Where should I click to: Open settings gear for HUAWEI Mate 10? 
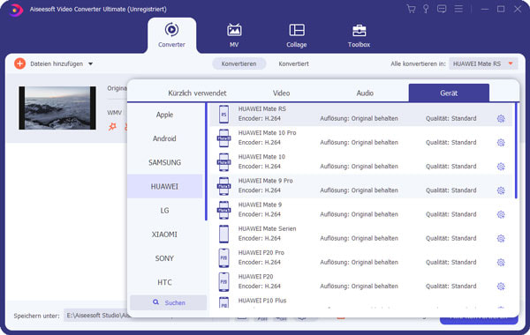click(501, 167)
